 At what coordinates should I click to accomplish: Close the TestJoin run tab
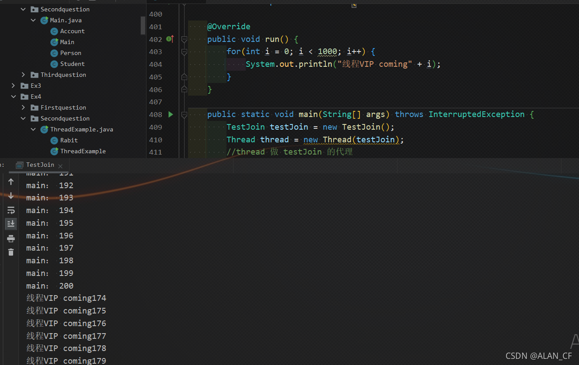[60, 166]
